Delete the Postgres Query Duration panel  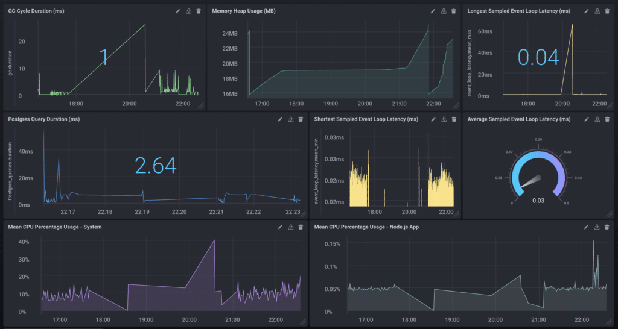(x=301, y=119)
